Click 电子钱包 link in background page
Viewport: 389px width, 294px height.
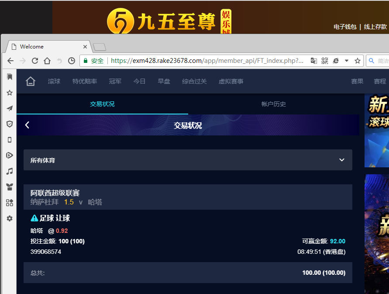(345, 27)
